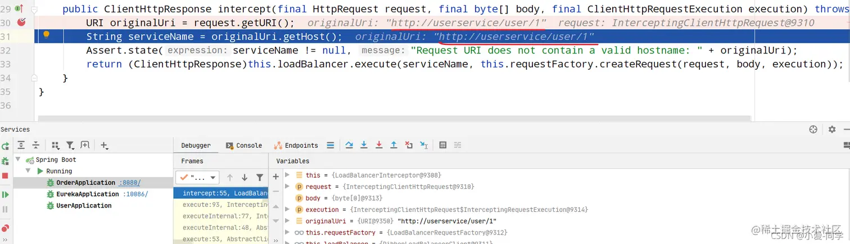Select the intercept:55 stack frame

click(x=221, y=193)
